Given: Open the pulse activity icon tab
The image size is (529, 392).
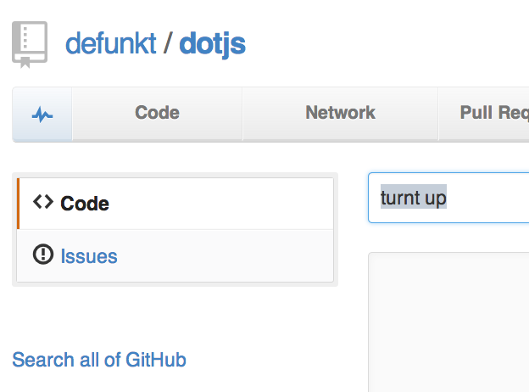Looking at the screenshot, I should click(42, 113).
